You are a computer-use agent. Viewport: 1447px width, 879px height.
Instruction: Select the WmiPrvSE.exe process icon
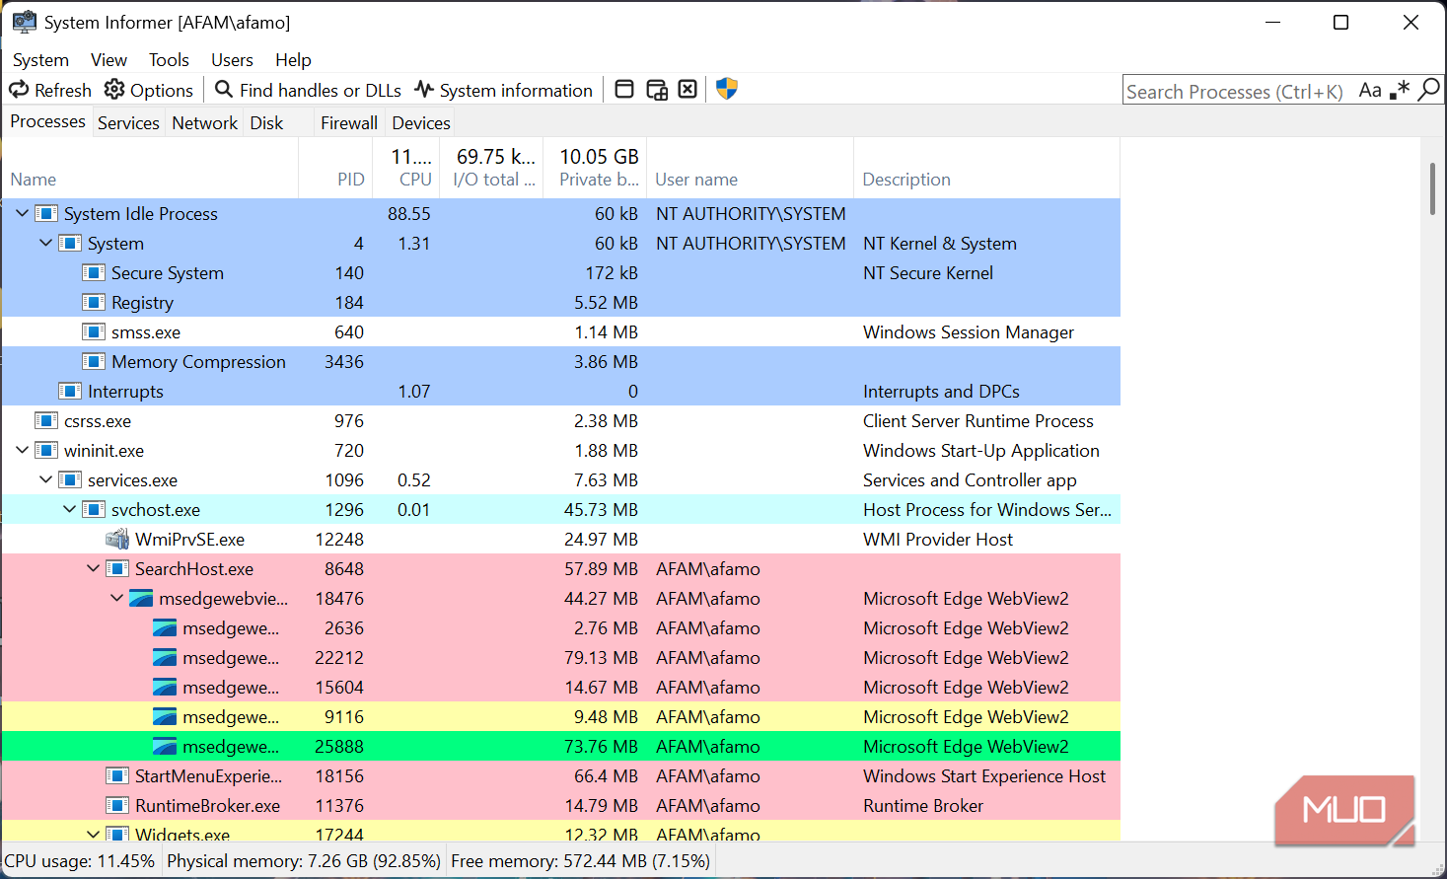point(117,539)
